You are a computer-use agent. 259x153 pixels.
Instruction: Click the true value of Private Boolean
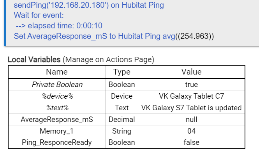pyautogui.click(x=192, y=85)
